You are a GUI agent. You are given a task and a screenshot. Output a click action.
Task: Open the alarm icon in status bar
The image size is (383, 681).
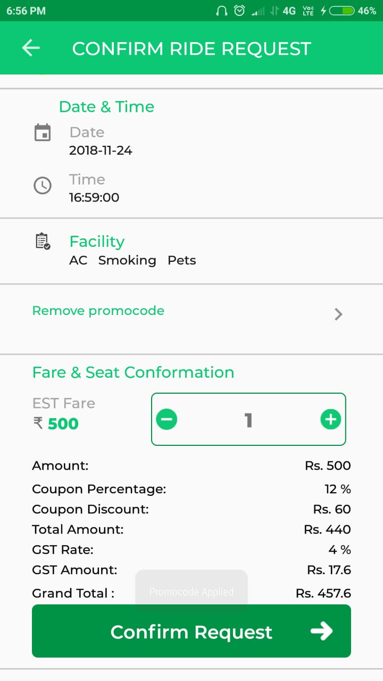240,11
